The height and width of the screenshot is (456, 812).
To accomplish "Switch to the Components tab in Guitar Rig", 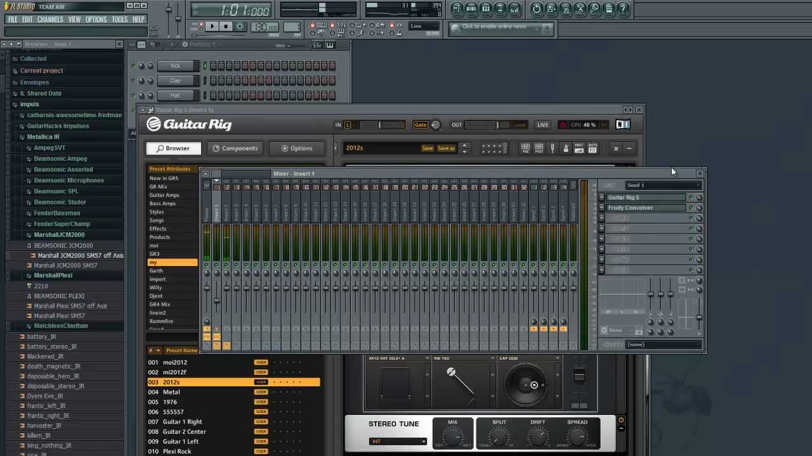I will point(235,148).
